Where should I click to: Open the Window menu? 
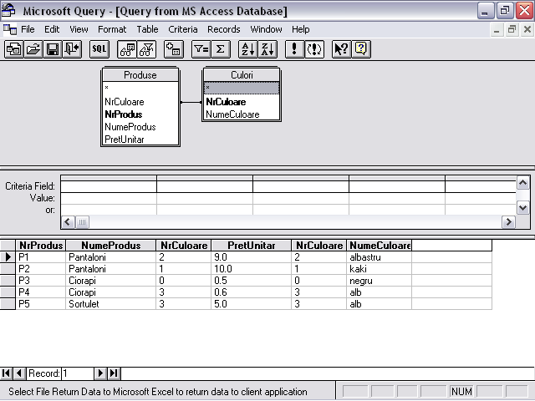[x=266, y=29]
